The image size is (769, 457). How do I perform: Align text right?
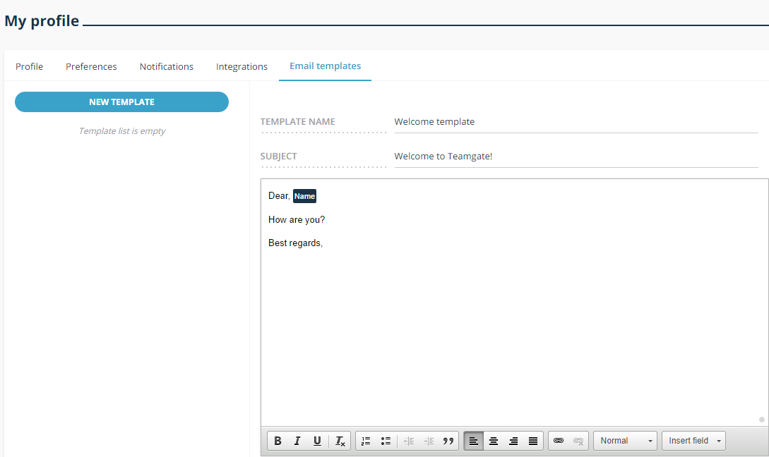pos(513,441)
